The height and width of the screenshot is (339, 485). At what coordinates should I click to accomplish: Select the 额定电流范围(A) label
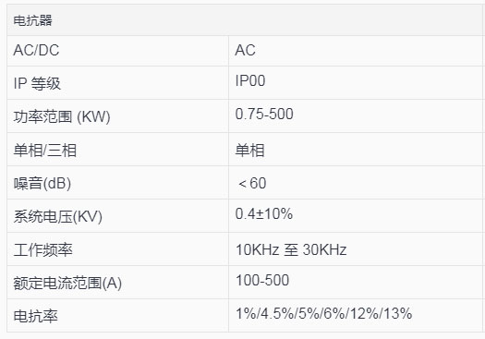click(x=67, y=283)
